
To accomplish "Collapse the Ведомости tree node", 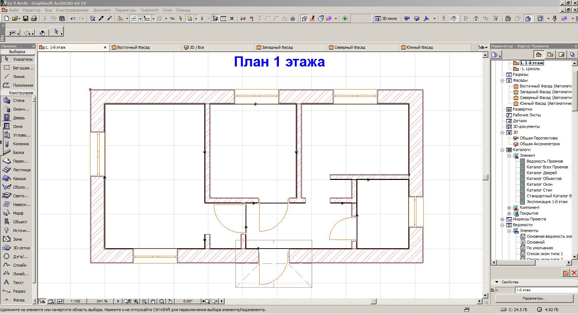I will (x=502, y=225).
